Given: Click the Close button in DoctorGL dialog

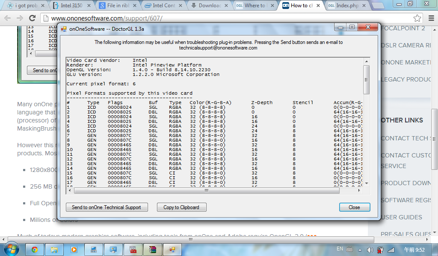Looking at the screenshot, I should [x=354, y=207].
